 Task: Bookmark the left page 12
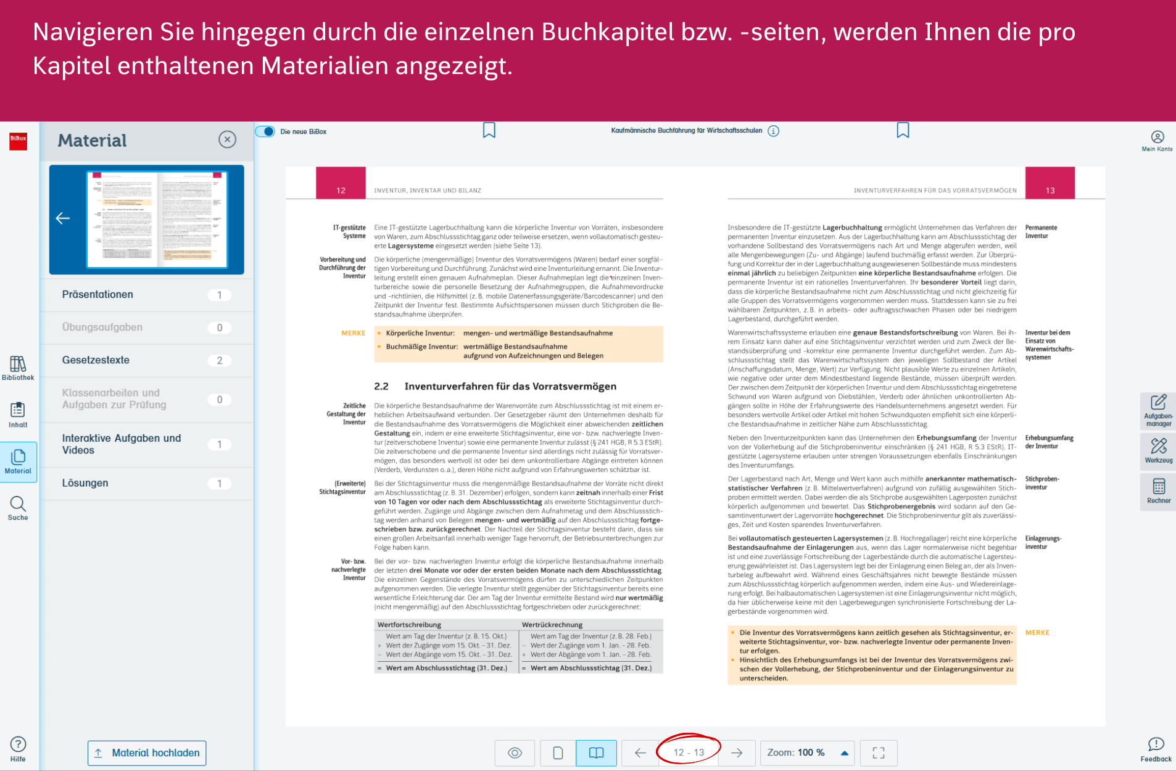point(489,130)
